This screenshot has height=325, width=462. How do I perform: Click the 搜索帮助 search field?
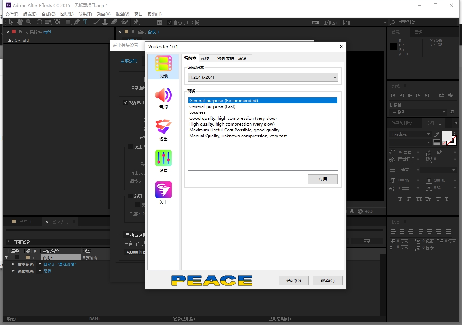point(427,22)
